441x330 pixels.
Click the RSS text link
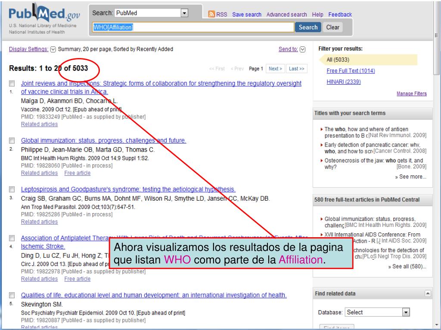(x=222, y=15)
